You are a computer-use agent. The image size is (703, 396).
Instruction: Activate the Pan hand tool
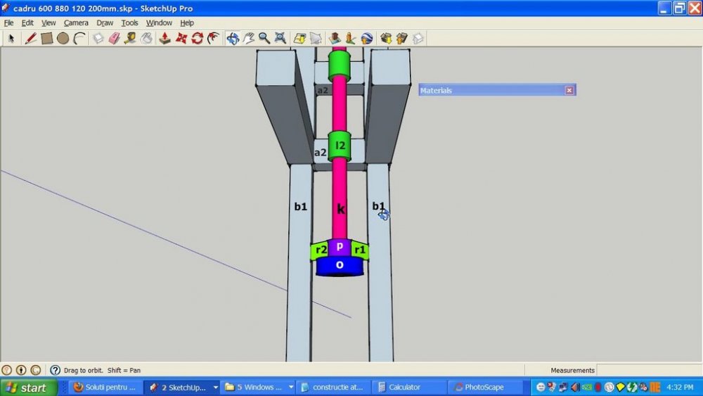[248, 39]
